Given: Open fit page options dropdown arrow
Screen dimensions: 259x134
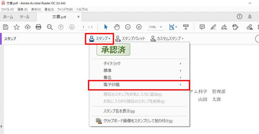Looking at the screenshot, I should click(x=176, y=27).
